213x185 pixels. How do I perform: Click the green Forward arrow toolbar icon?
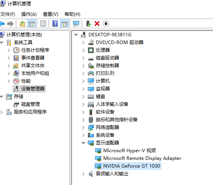(10, 24)
